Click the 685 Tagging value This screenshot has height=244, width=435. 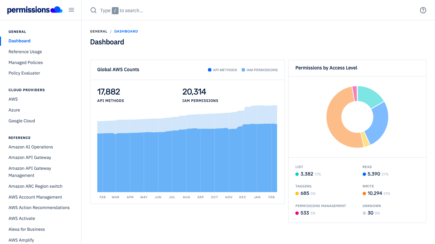tap(305, 193)
